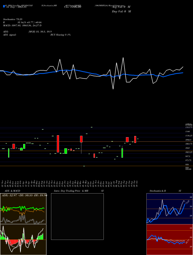Click the blue Stochastics chart panel
Image resolution: width=193 pixels, height=255 pixels.
tap(169, 209)
